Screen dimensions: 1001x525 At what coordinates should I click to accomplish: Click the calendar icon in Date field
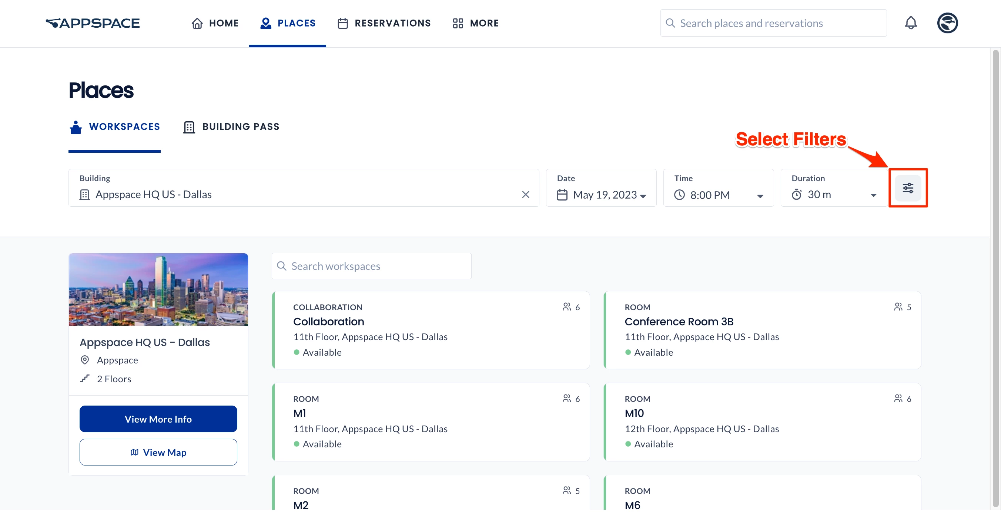[x=562, y=194]
